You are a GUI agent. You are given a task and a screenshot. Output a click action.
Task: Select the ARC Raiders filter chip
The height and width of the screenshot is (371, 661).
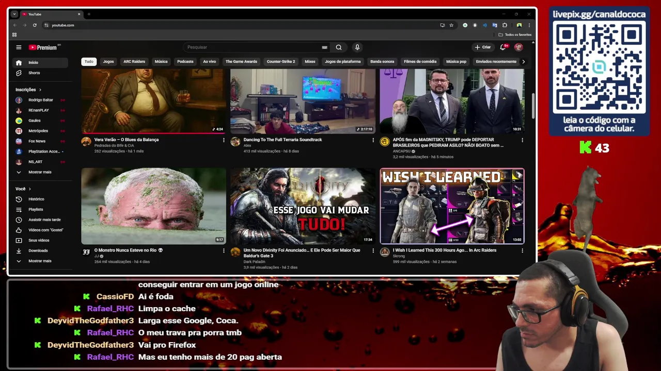[x=134, y=61]
